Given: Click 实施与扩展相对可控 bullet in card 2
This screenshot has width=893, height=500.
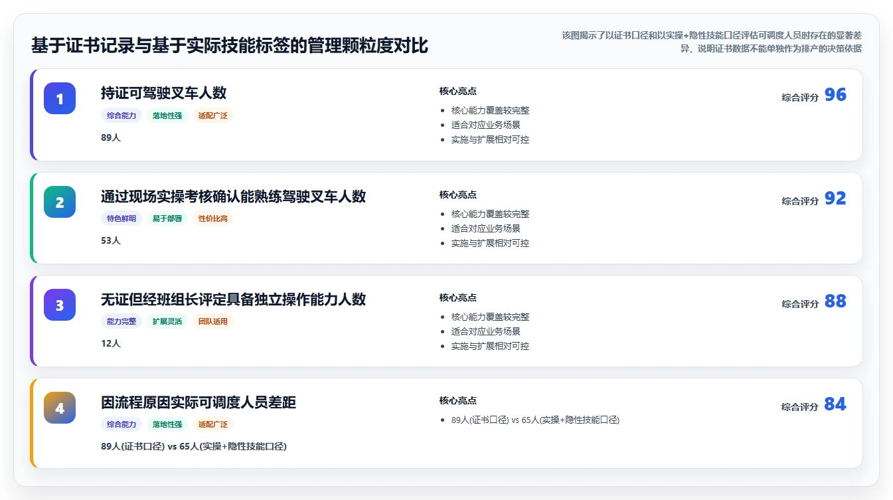Looking at the screenshot, I should [490, 243].
